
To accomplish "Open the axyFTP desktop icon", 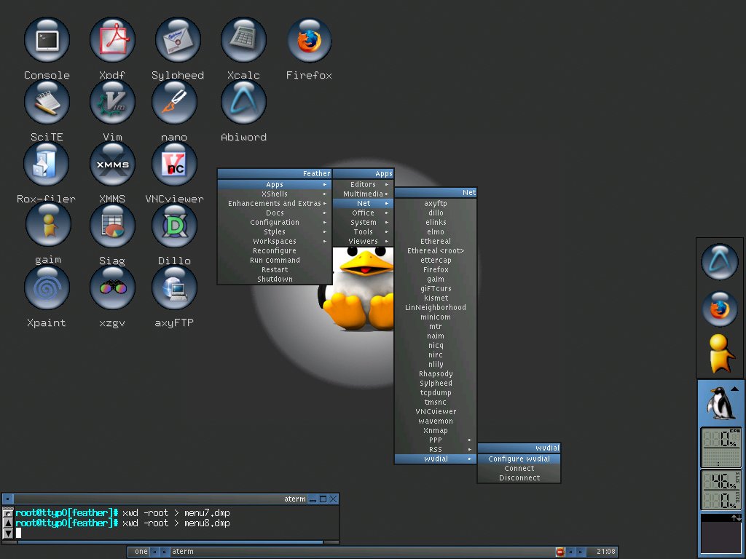I will tap(174, 287).
